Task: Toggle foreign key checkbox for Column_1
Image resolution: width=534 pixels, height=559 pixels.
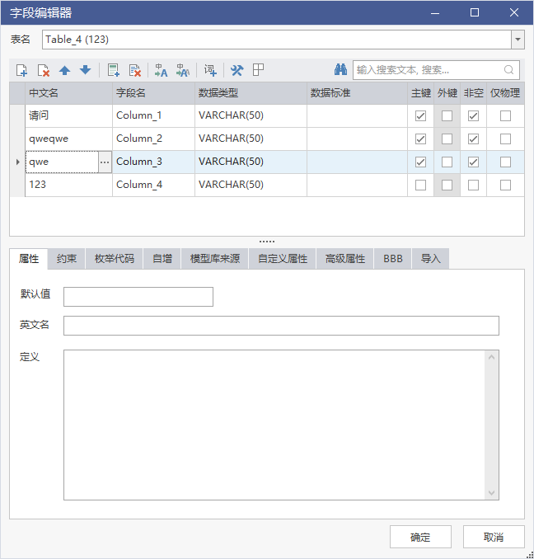Action: coord(447,116)
